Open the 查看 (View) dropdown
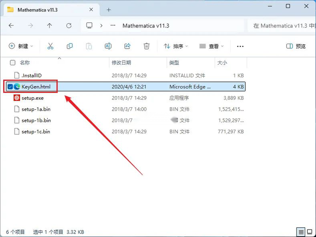This screenshot has width=316, height=237. (211, 46)
